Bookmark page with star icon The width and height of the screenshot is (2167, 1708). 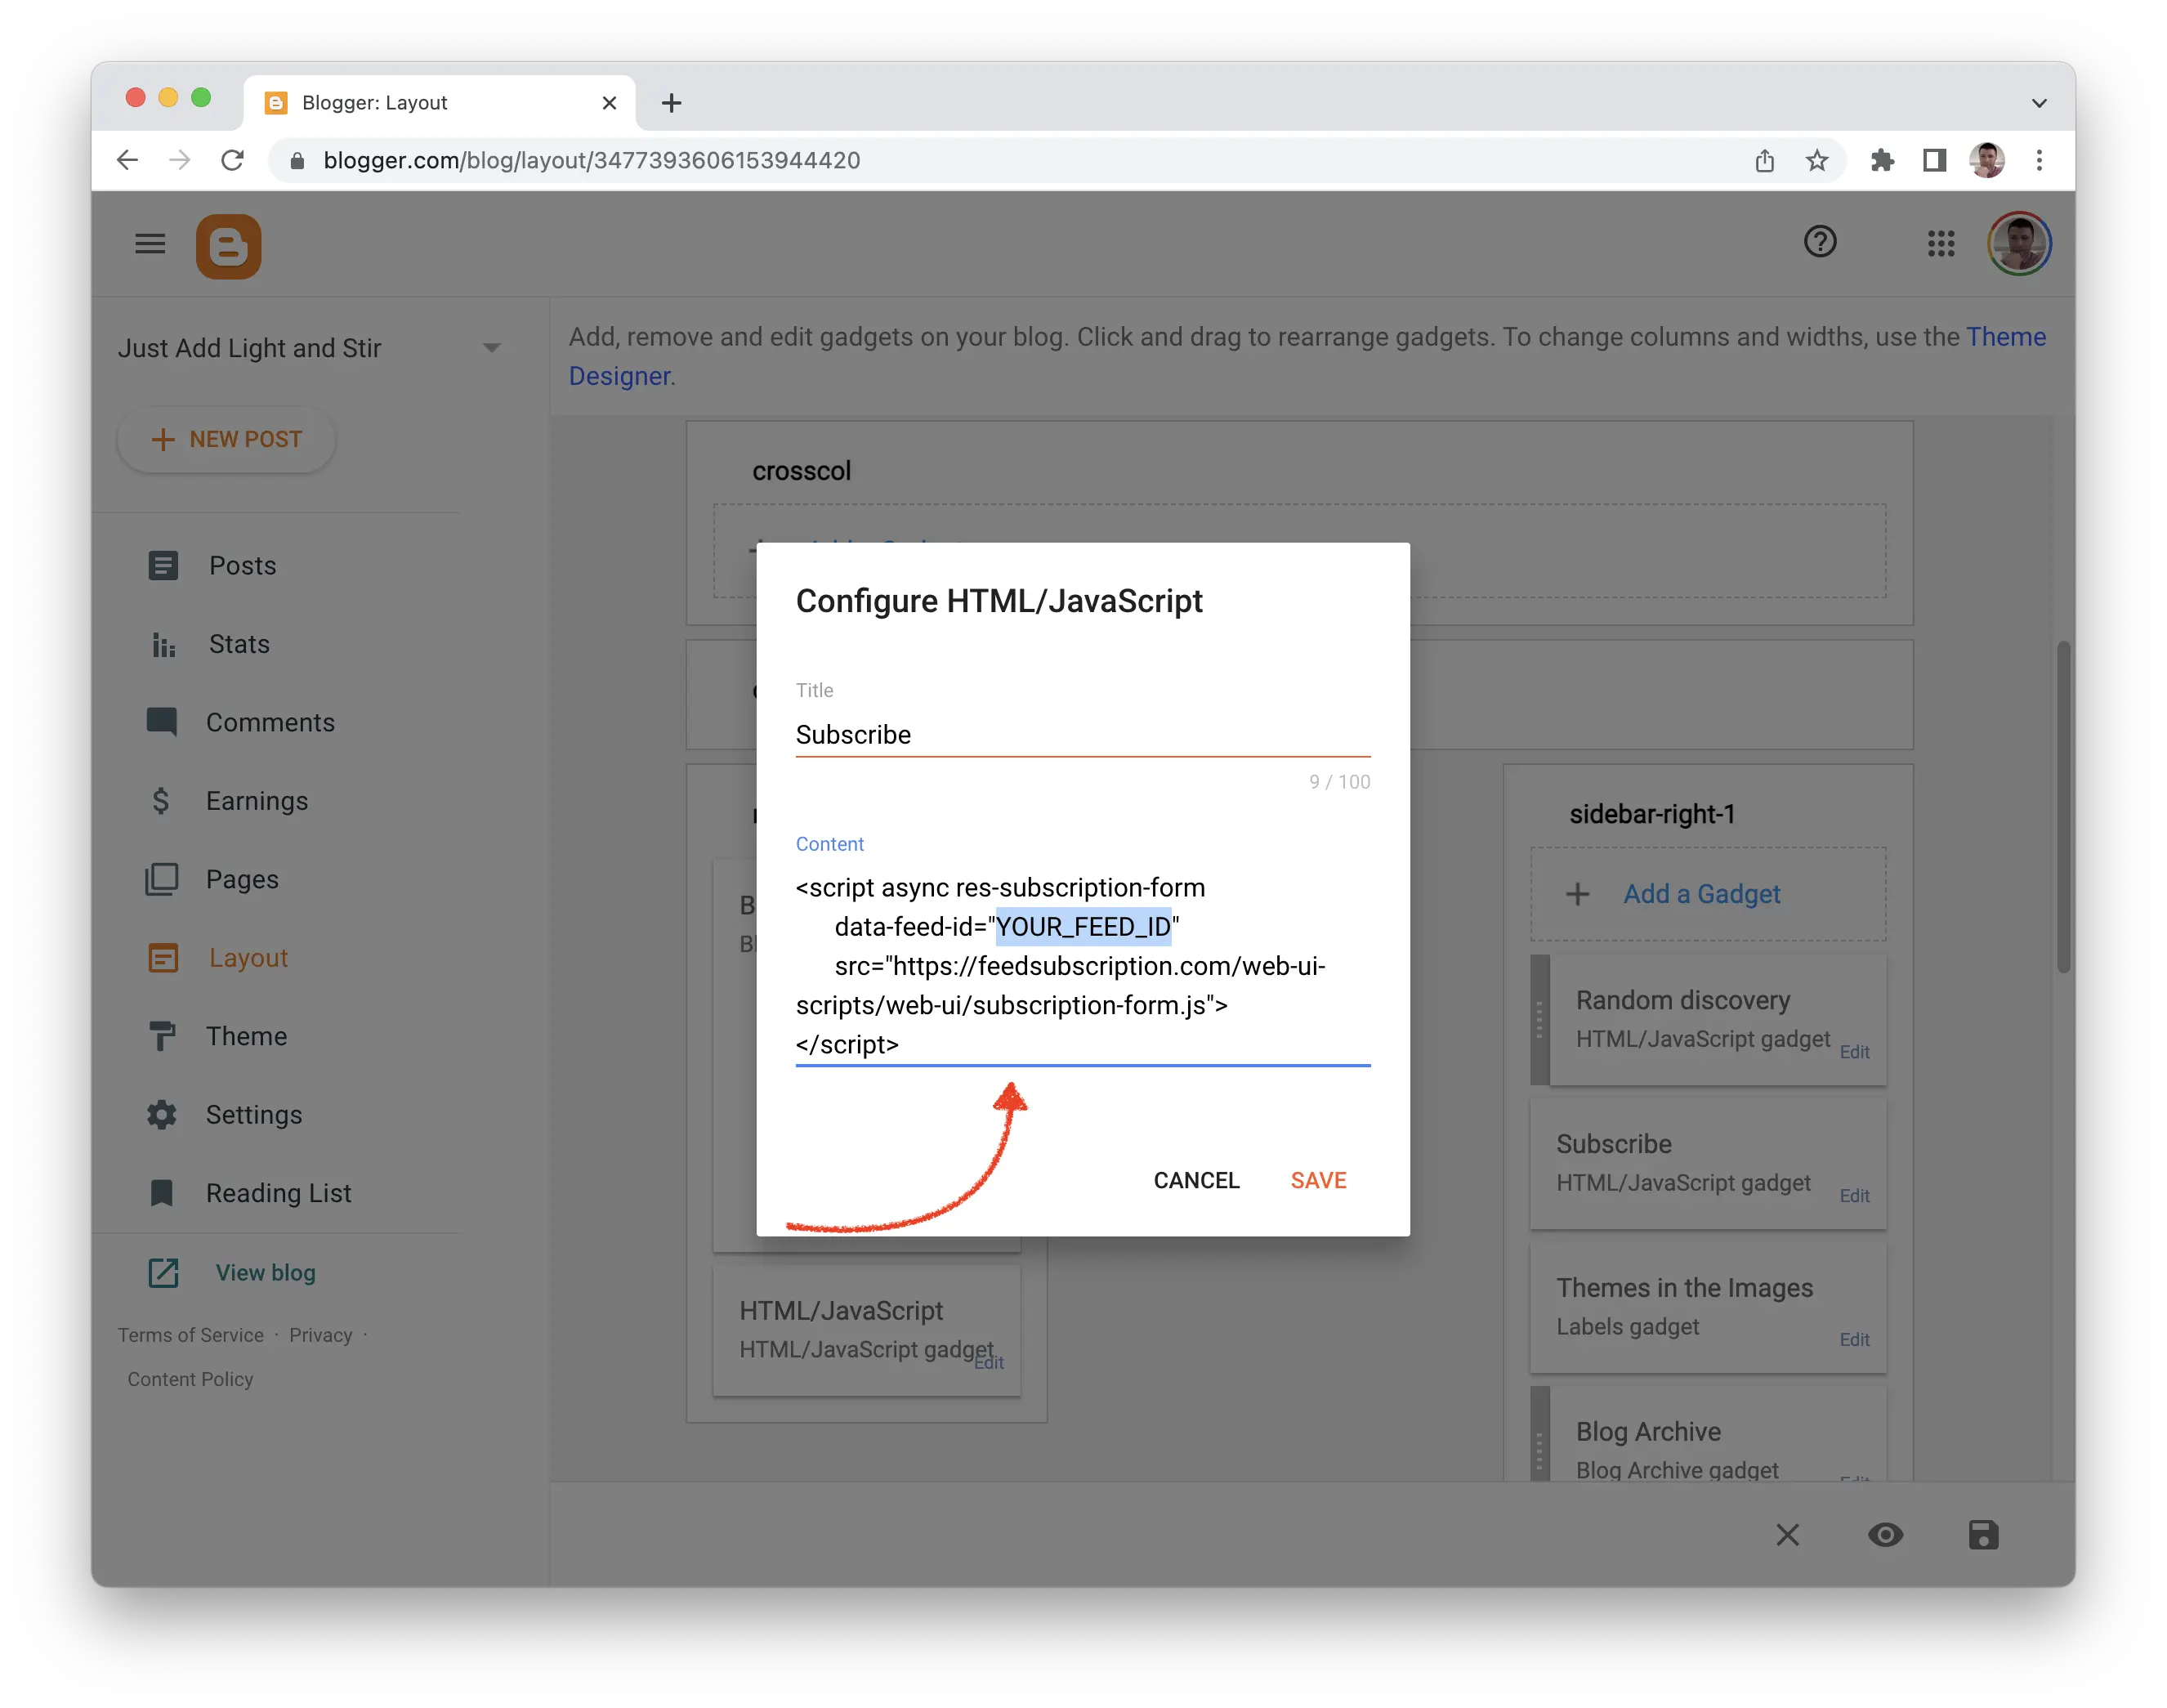point(1817,160)
